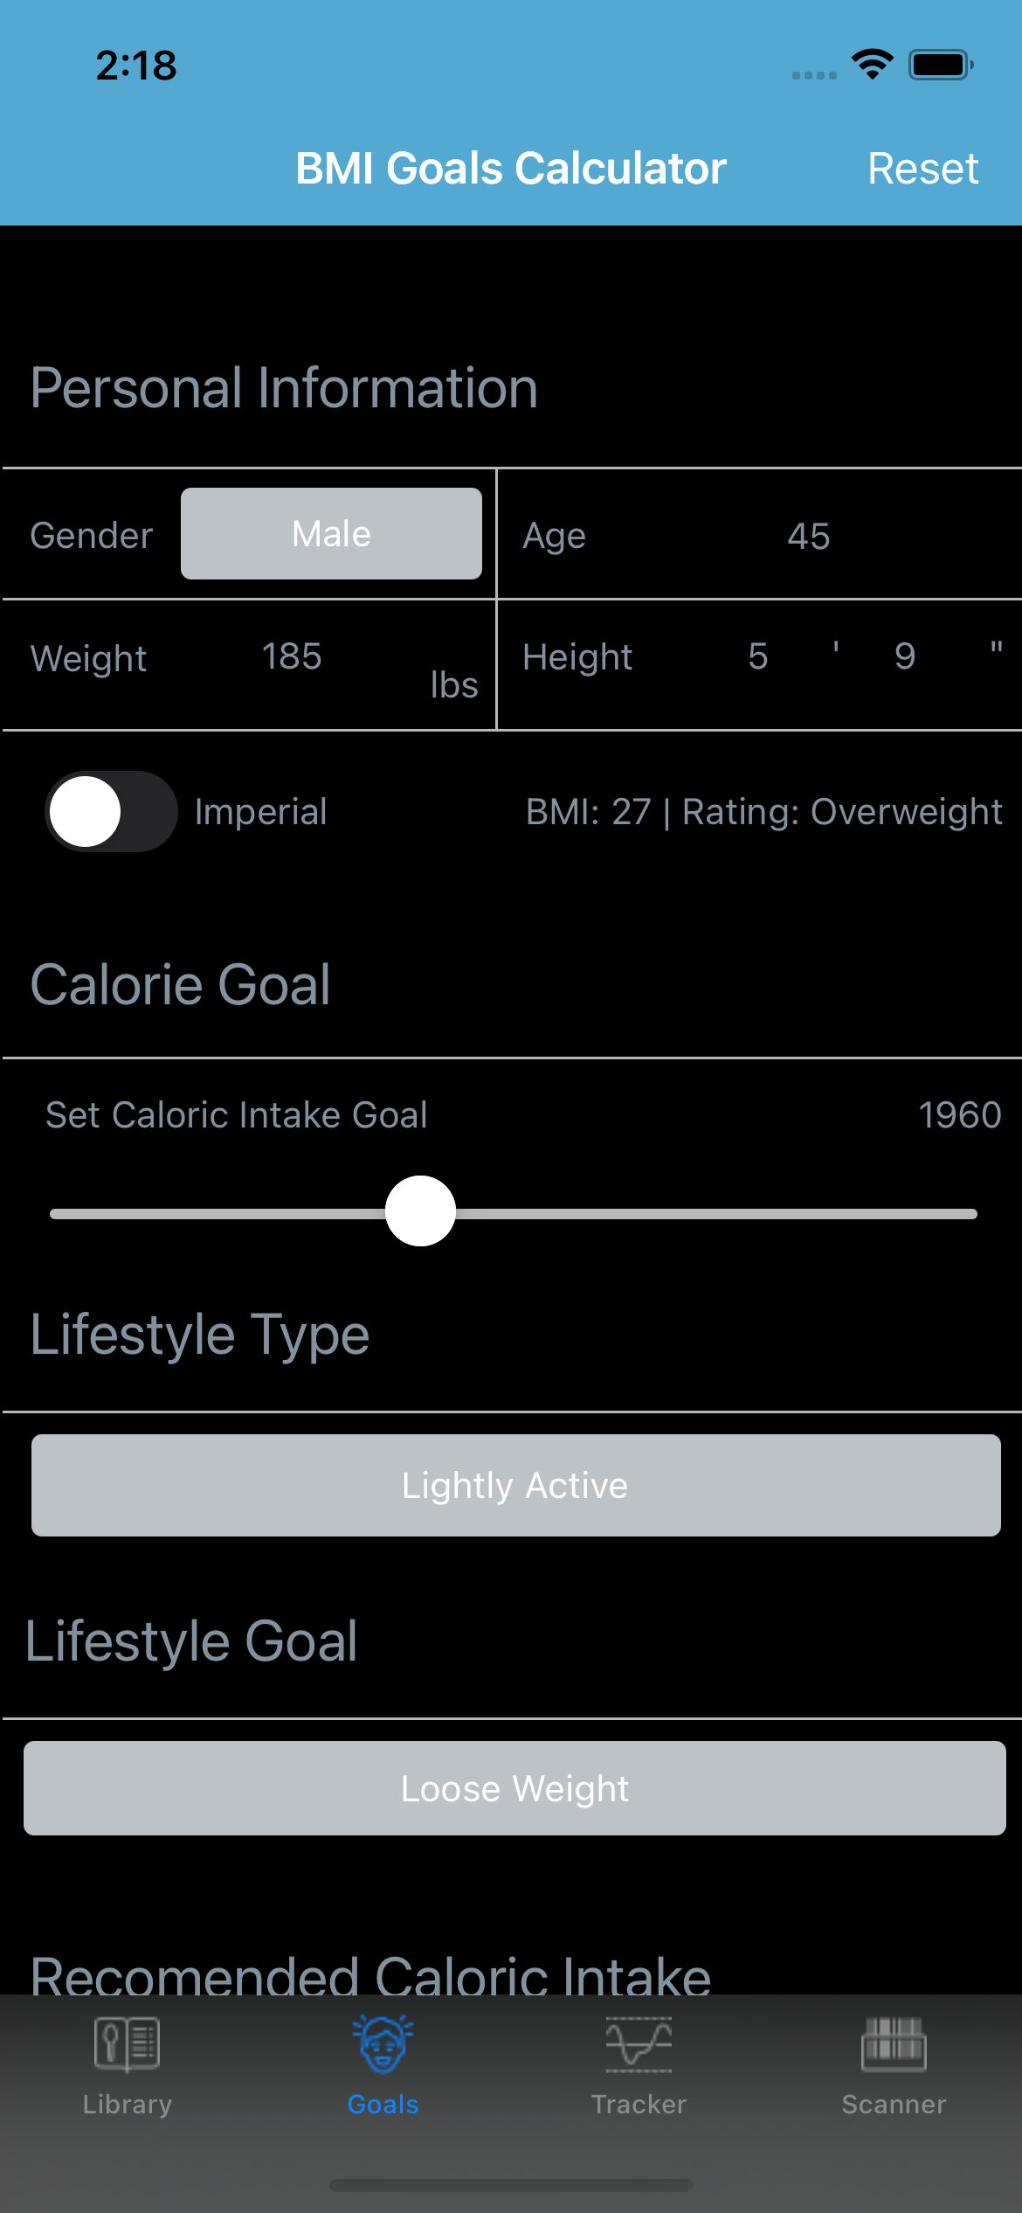Switch to the Tracker tab label
Screen dimensions: 1022x2213
[x=639, y=2105]
